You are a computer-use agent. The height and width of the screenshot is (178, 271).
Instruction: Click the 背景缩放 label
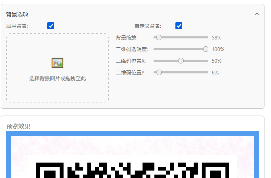coord(127,37)
